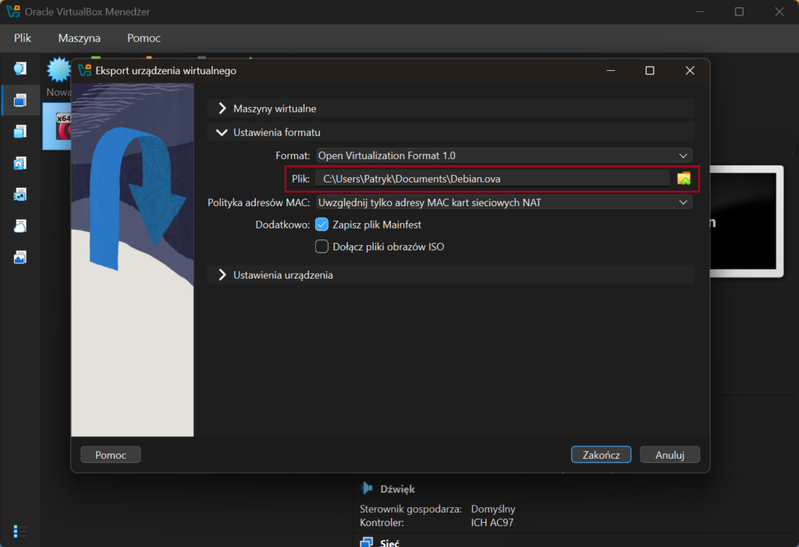The height and width of the screenshot is (547, 799).
Task: Open the Extensions cube icon in sidebar
Action: 20,132
